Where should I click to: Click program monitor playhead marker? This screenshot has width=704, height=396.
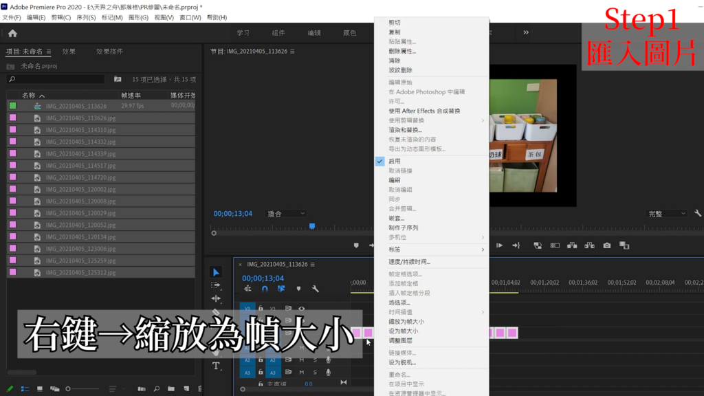pyautogui.click(x=312, y=226)
